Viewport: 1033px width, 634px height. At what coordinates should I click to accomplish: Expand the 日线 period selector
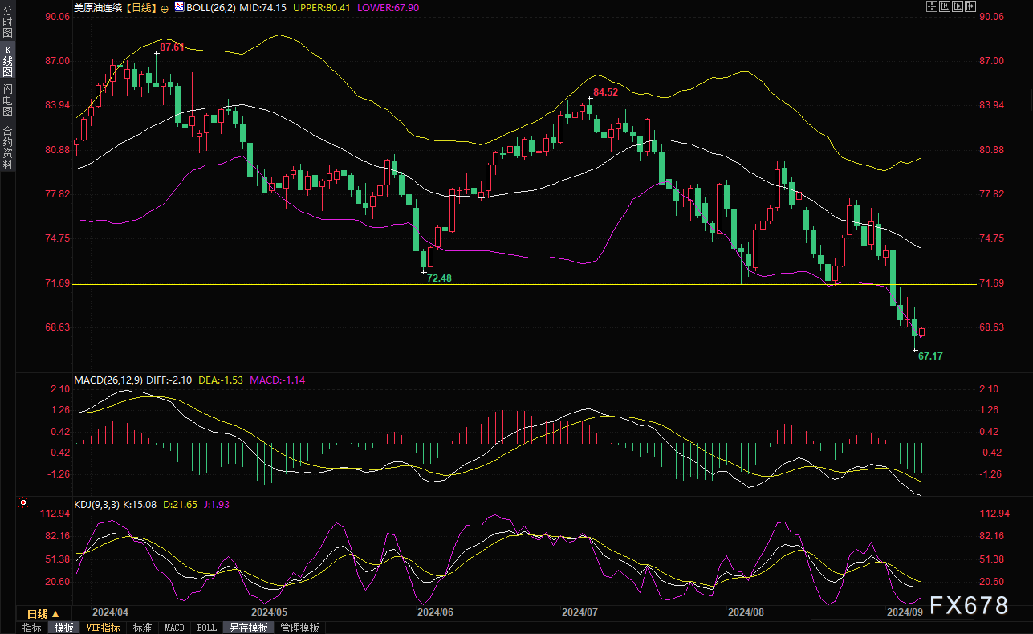[43, 614]
